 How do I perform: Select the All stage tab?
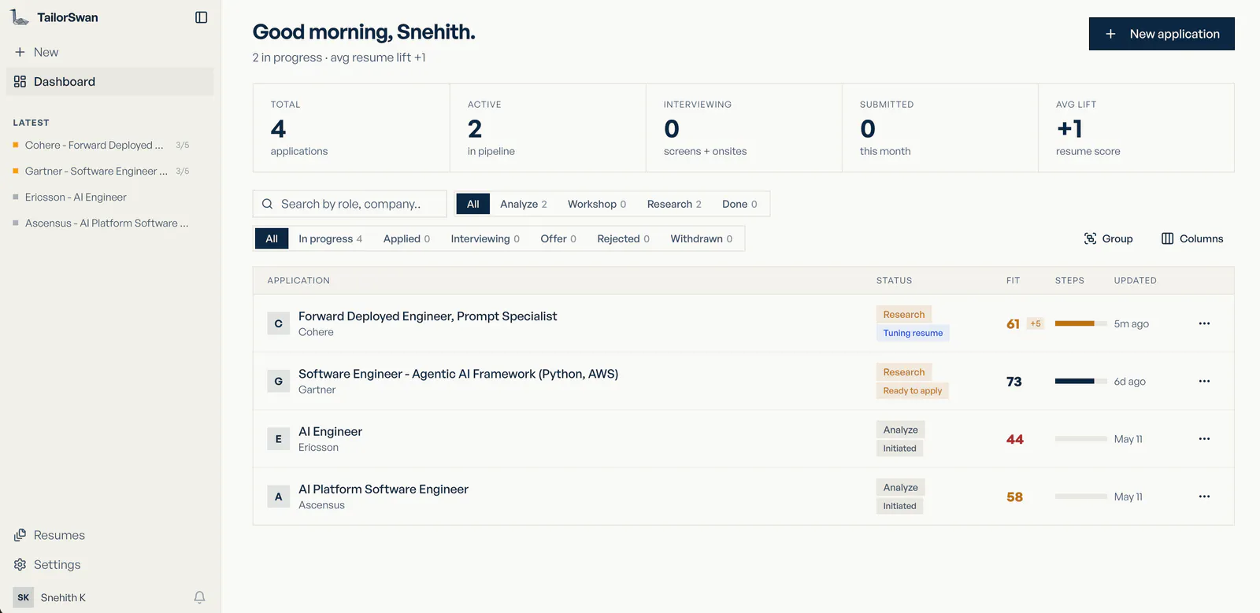473,204
